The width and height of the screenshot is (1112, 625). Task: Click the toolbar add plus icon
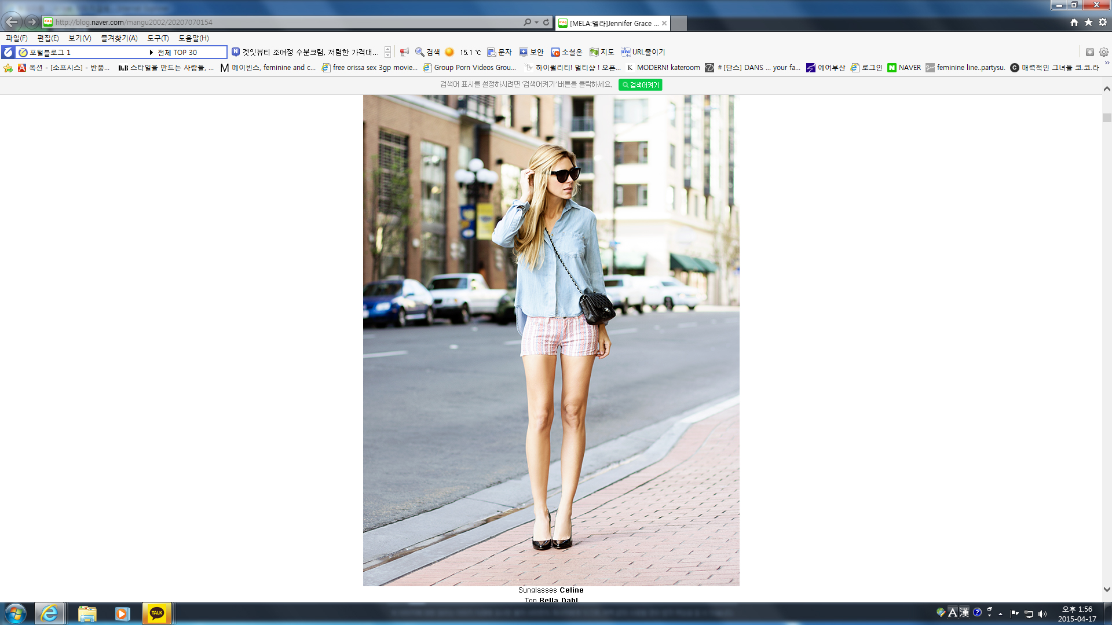point(1089,52)
